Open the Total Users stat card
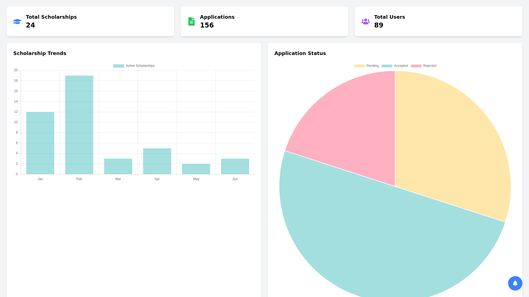The height and width of the screenshot is (297, 529). point(439,21)
